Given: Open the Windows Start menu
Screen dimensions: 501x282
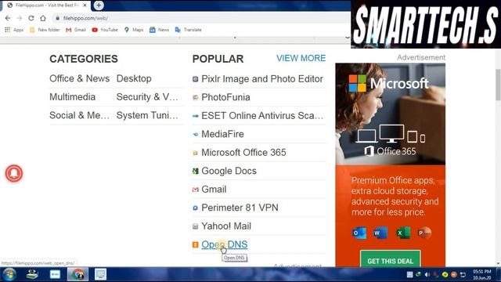Looking at the screenshot, I should click(9, 274).
